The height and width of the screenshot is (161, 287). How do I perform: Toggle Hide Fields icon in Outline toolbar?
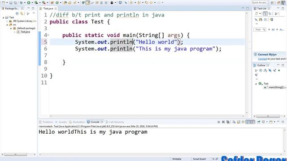point(270,71)
